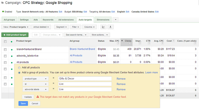Click the Gifts & Decor text field
Viewport: 199px width, 109px height.
[85, 78]
